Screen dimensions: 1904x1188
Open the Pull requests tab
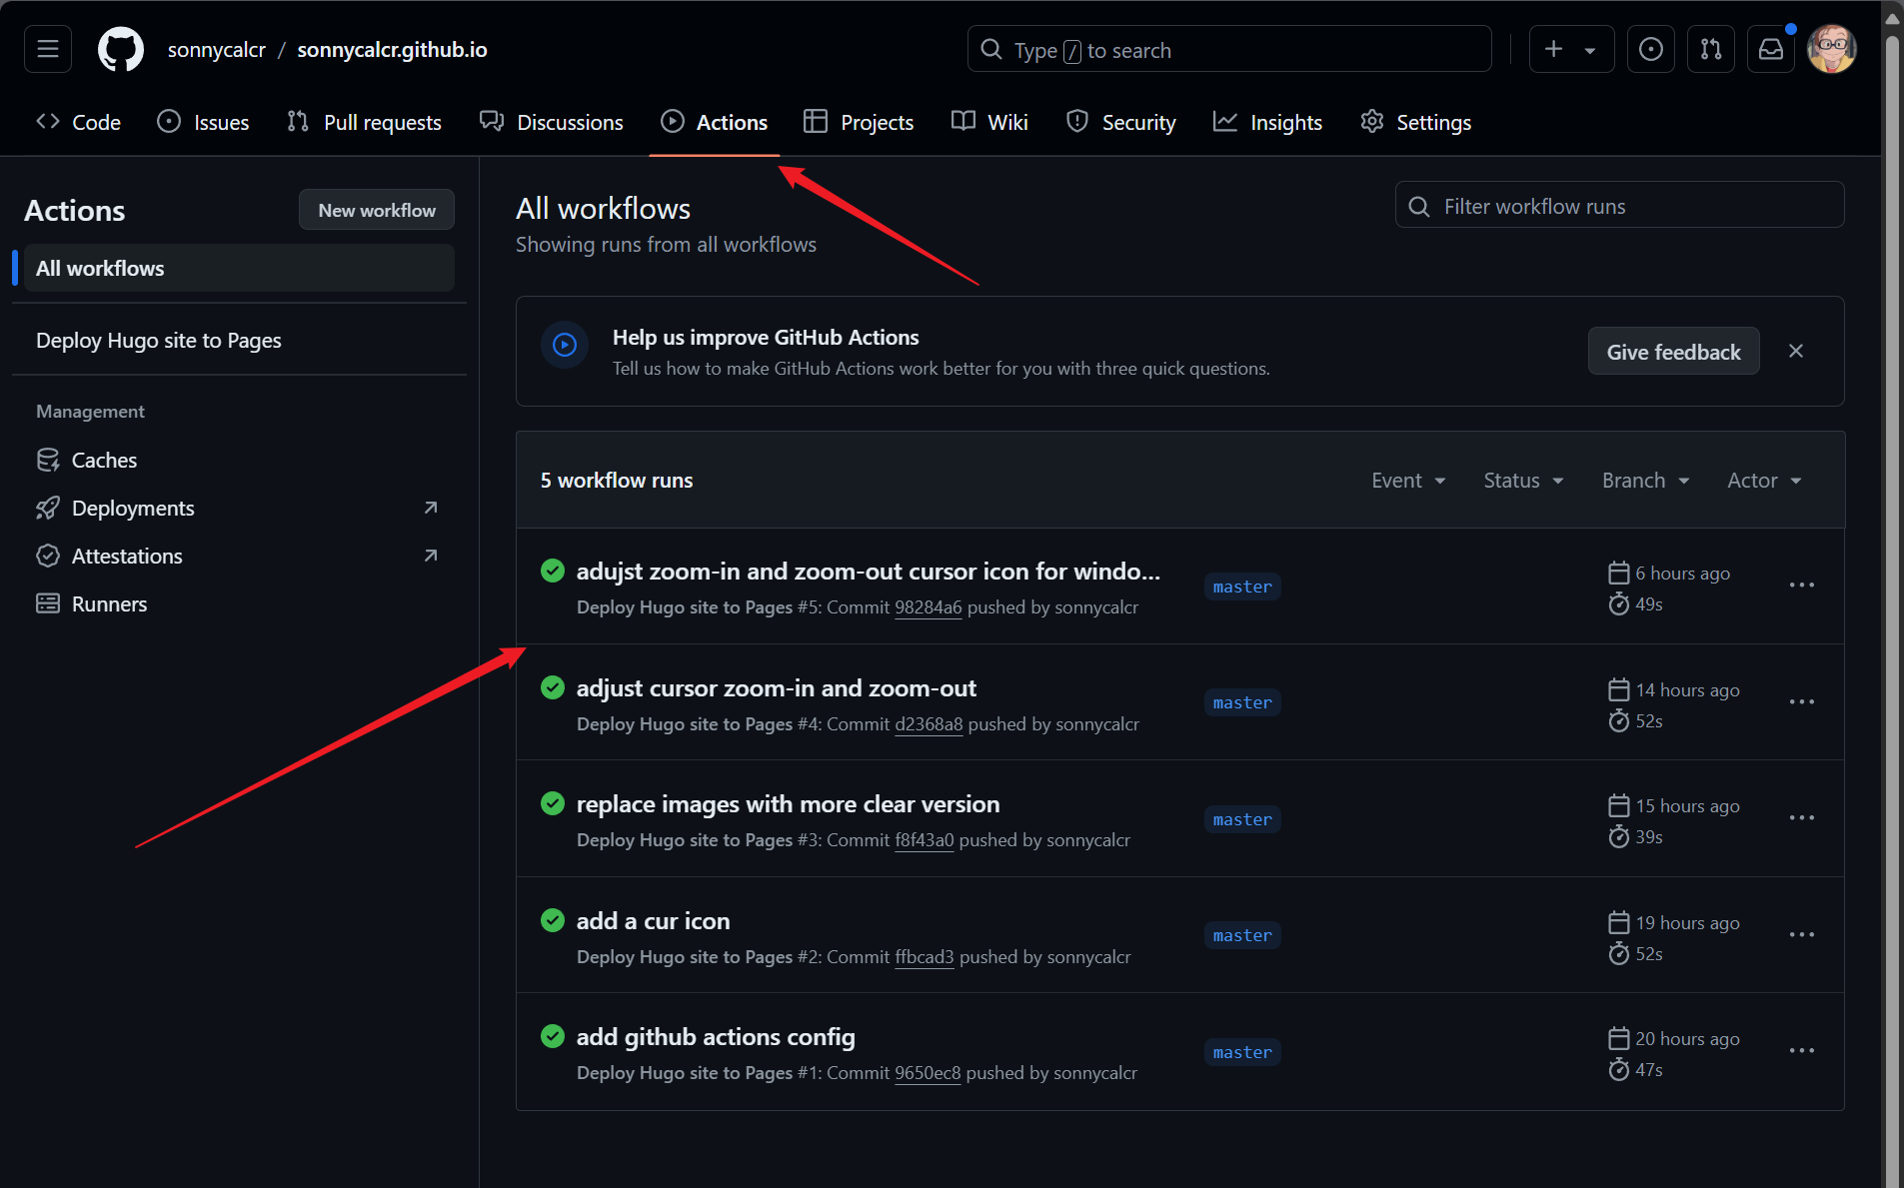(365, 122)
